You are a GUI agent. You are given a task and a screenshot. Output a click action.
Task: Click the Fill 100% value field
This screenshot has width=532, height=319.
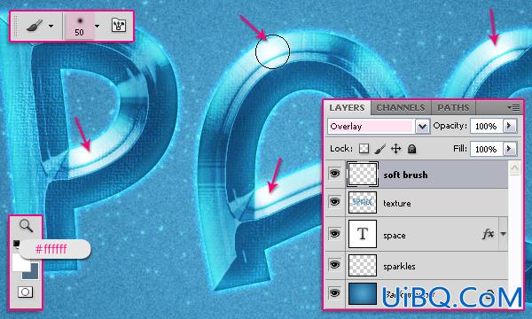[x=486, y=149]
